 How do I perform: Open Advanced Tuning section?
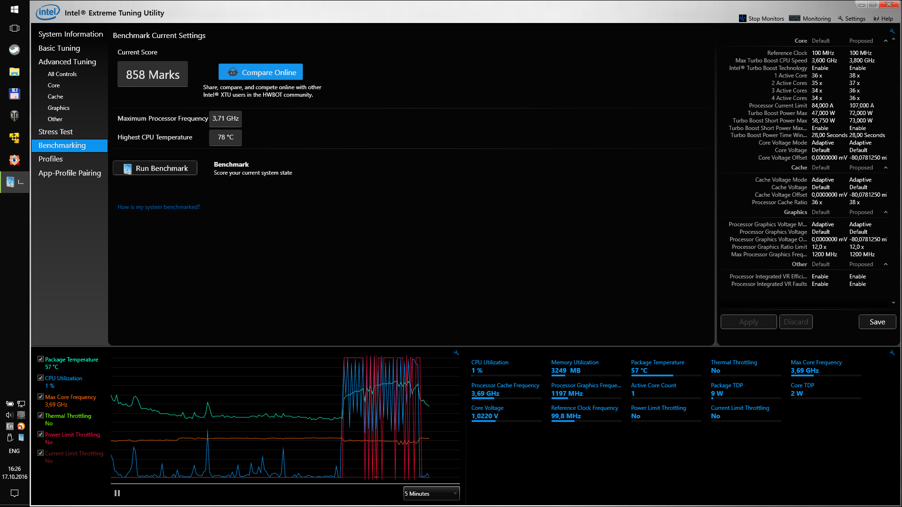click(x=67, y=62)
